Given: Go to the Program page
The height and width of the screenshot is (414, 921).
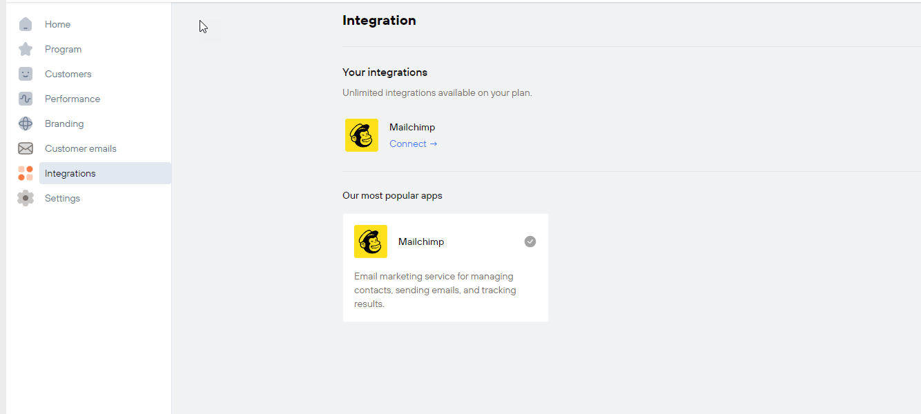Looking at the screenshot, I should tap(64, 49).
